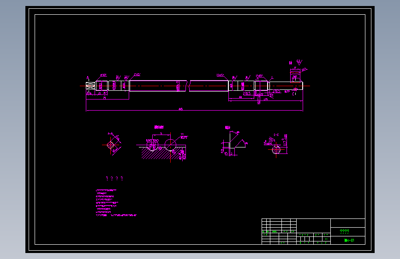400x259 pixels.
Task: Select the green ???? title block text
Action: point(344,231)
